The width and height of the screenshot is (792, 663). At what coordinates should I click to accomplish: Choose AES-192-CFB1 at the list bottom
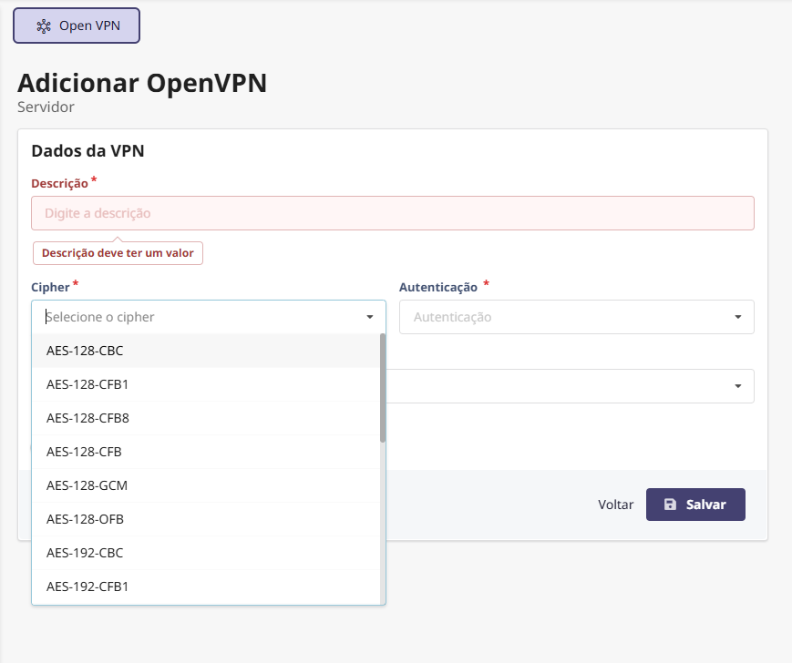tap(87, 586)
